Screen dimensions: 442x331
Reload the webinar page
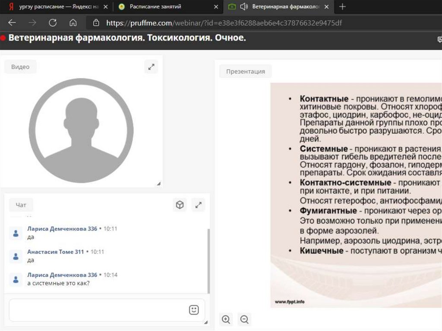53,23
